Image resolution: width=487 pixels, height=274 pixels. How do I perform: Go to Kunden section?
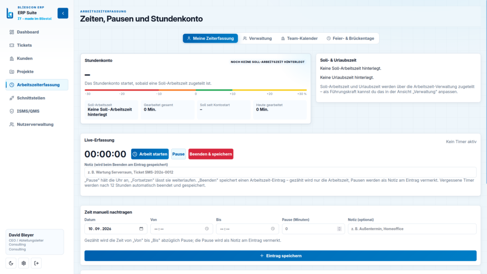tap(37, 59)
